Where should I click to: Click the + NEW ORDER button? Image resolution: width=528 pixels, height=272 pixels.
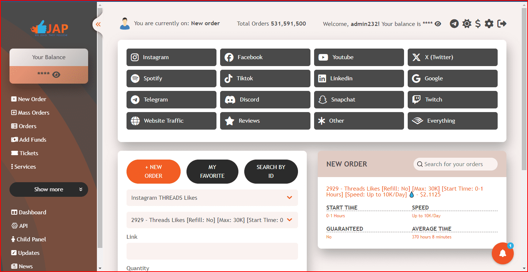pos(153,172)
